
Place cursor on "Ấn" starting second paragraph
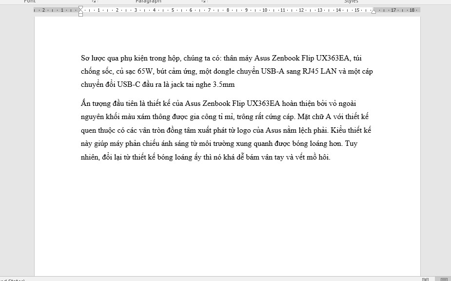point(86,103)
